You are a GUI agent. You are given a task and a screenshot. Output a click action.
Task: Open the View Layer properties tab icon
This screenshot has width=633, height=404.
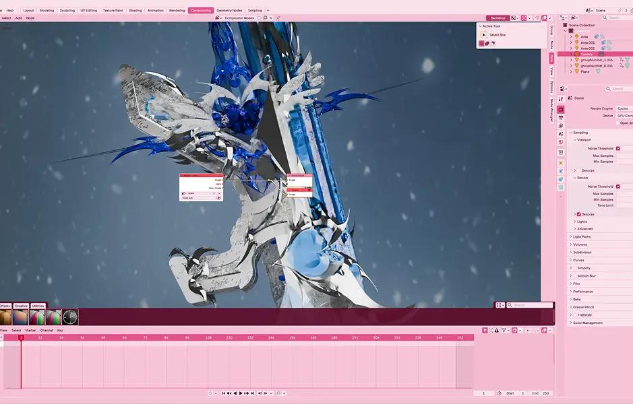561,126
